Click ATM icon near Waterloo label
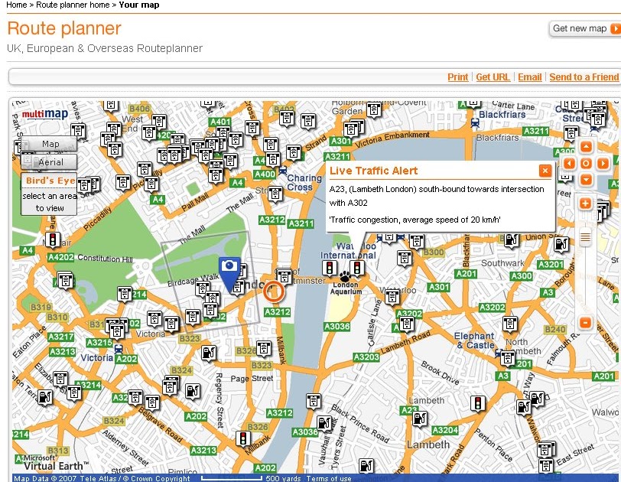This screenshot has width=621, height=482. pos(392,296)
